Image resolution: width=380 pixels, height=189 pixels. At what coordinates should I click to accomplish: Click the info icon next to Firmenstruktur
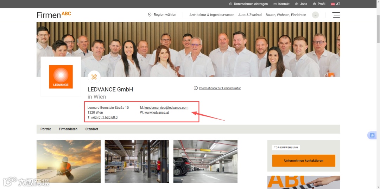pos(196,88)
